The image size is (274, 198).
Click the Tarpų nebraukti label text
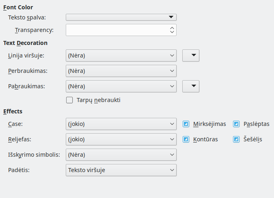(99, 100)
